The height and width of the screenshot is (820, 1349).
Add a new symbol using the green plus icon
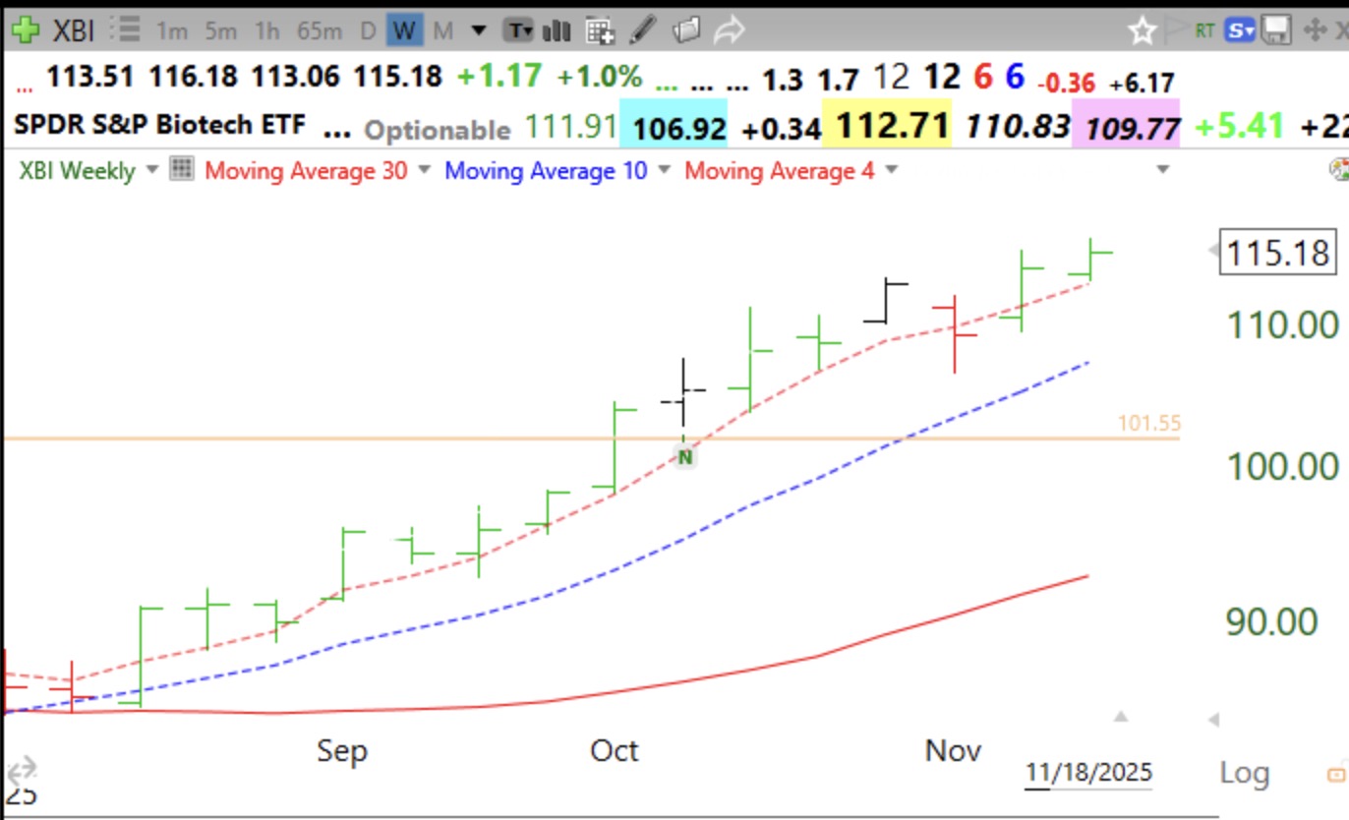(25, 29)
